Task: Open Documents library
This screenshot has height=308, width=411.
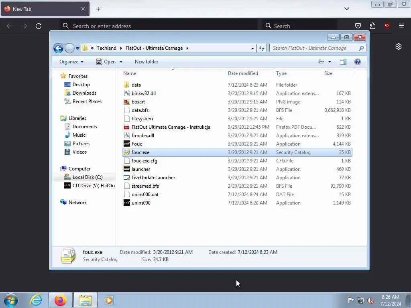Action: 85,127
